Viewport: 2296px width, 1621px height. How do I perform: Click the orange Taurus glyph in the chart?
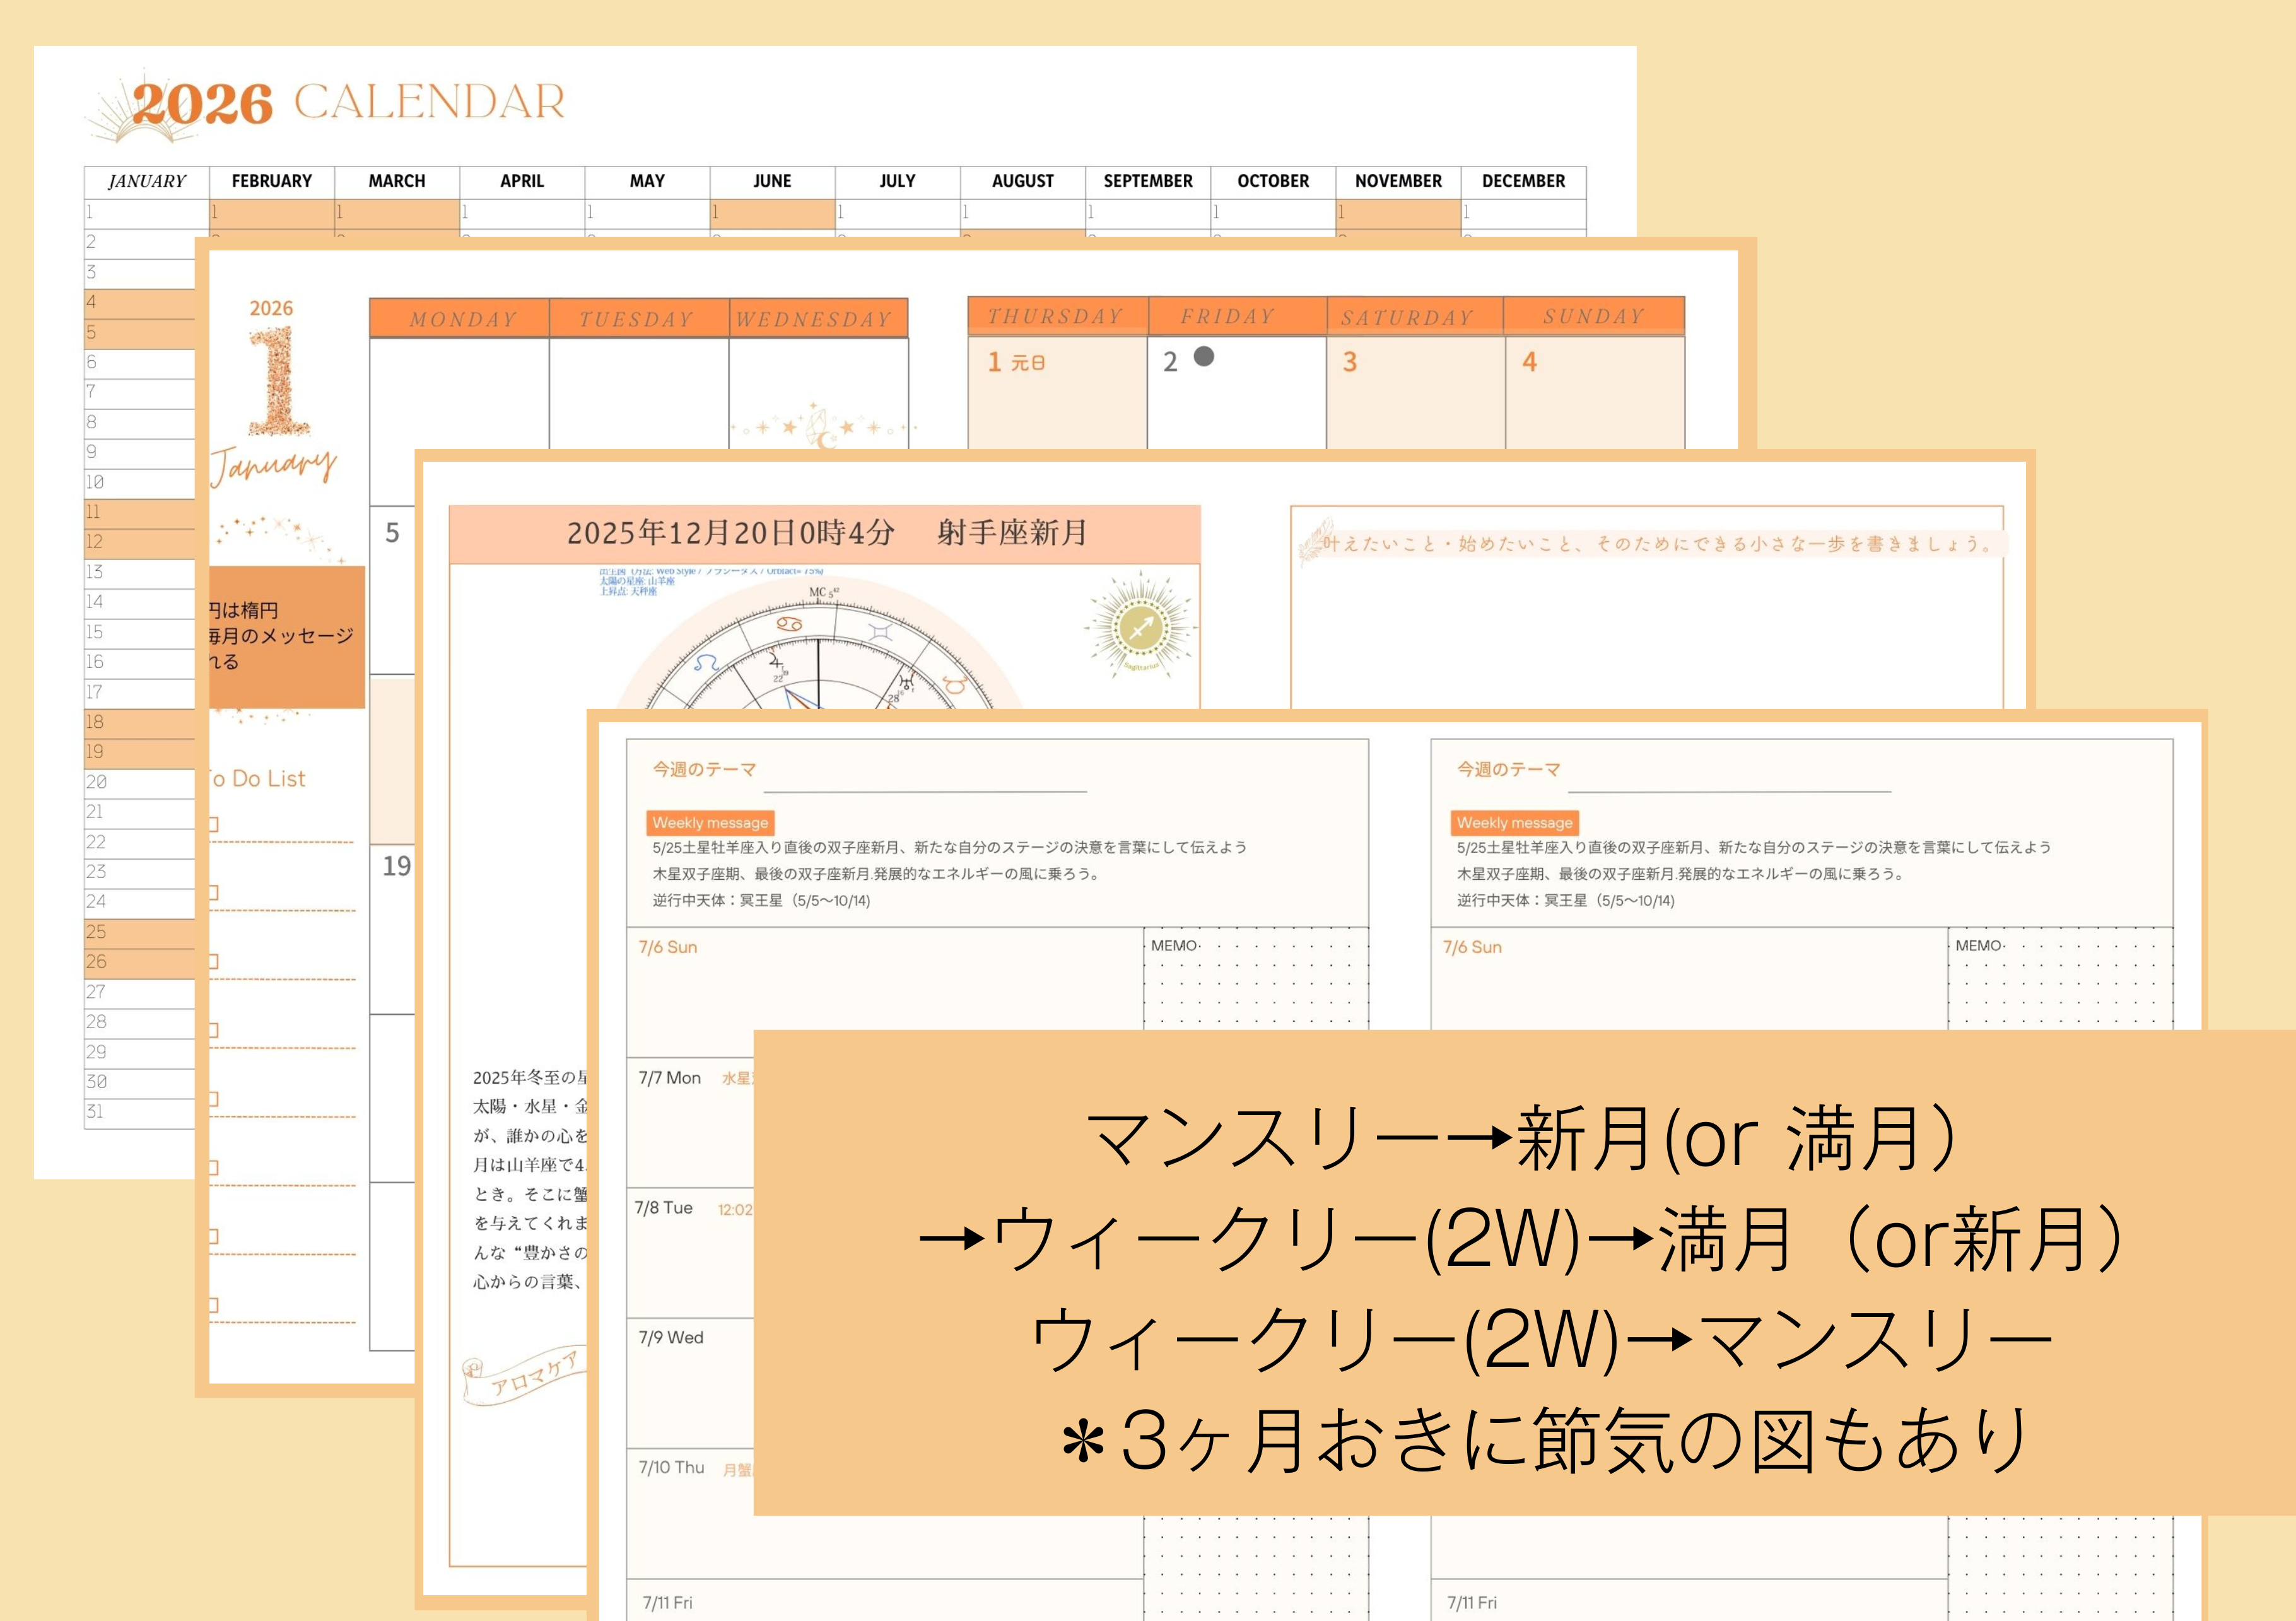[x=954, y=686]
